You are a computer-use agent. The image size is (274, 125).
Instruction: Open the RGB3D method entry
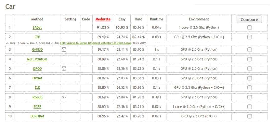pyautogui.click(x=37, y=97)
